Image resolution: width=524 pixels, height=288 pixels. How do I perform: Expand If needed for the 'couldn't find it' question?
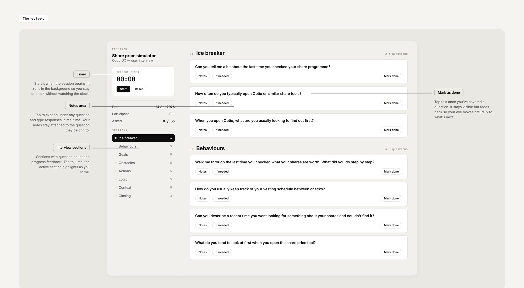tap(222, 225)
